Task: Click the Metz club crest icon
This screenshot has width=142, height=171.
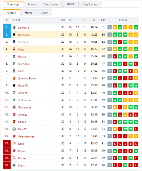Action: [x=14, y=49]
